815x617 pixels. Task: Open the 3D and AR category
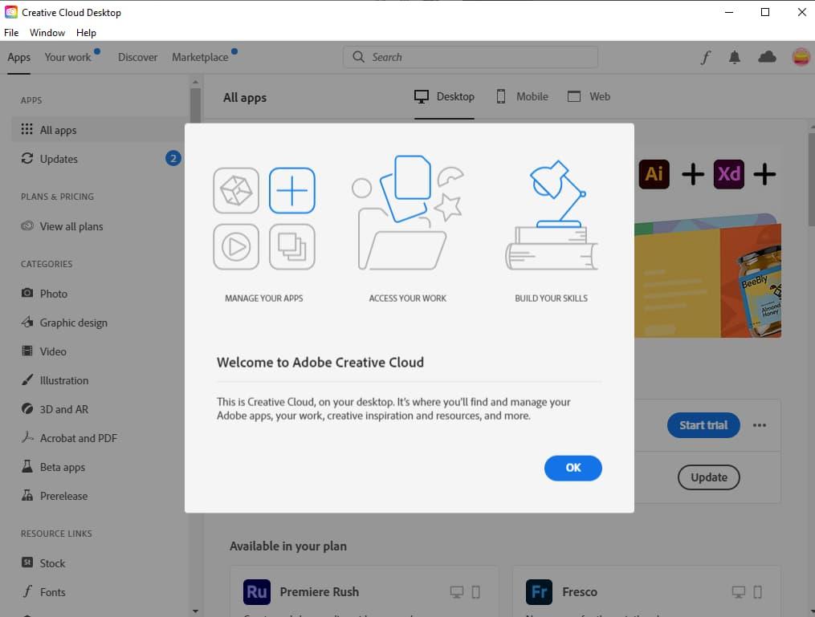click(x=28, y=409)
